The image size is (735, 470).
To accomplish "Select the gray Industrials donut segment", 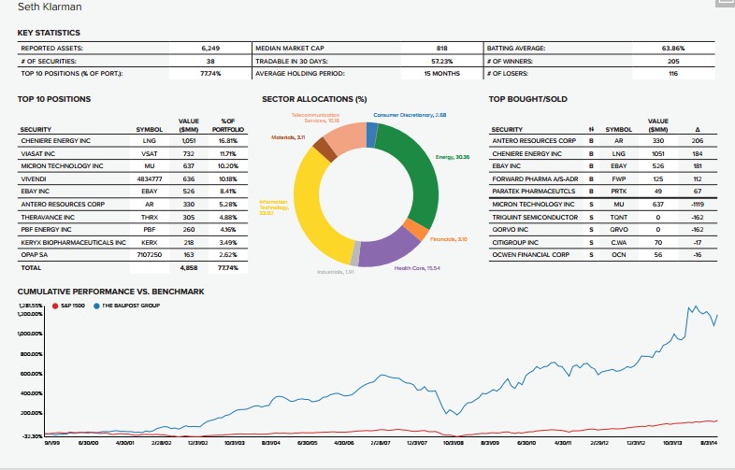I will point(355,253).
